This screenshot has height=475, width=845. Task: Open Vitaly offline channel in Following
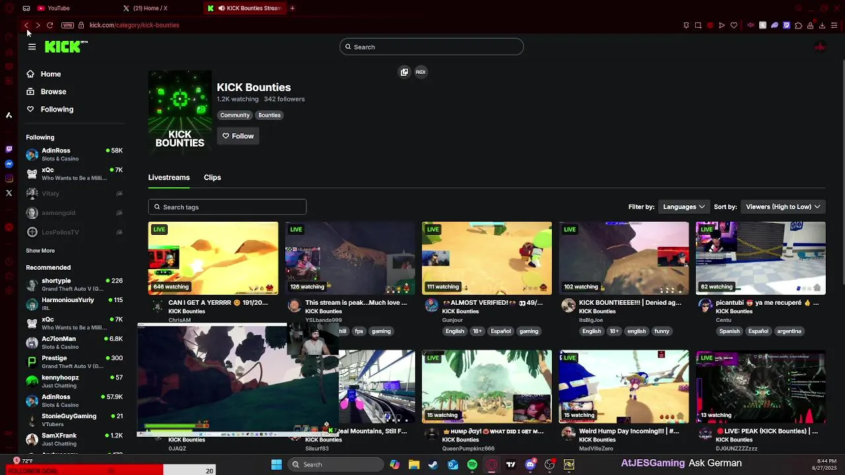click(x=75, y=193)
